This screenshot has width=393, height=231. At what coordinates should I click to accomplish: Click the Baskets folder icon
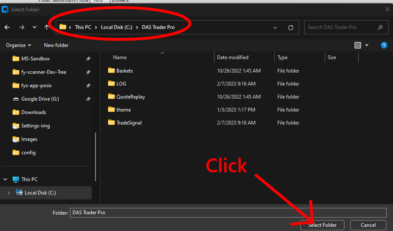(111, 70)
